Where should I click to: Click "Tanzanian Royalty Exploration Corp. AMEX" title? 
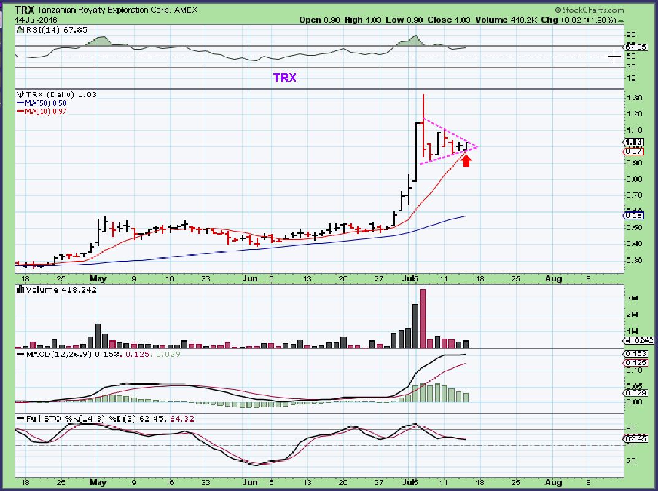point(117,10)
